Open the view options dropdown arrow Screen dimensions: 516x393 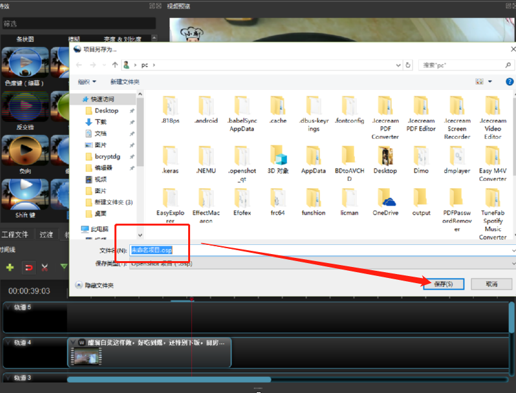coord(489,81)
